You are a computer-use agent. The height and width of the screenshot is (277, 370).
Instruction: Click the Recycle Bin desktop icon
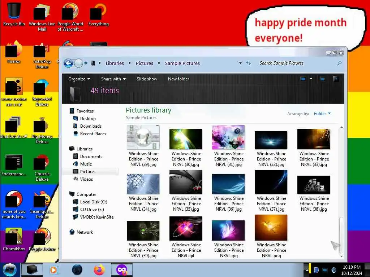14,14
